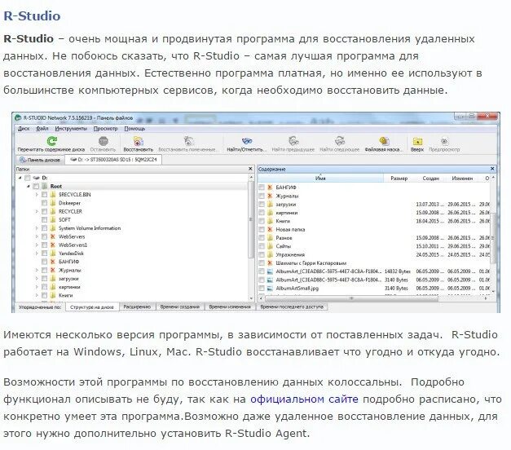The image size is (511, 450).
Task: Click deleted icon of Шахматы с Гарри Каспаровым
Action: pos(270,262)
